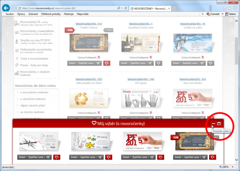240x171 pixels.
Task: Open Písma - fonty pro texty item
Action: pos(36,65)
